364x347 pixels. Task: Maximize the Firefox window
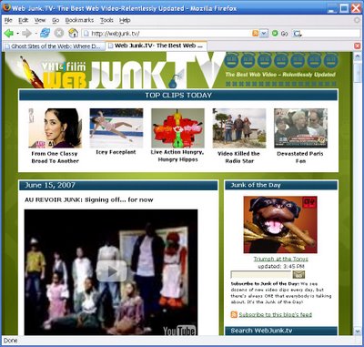(344, 8)
